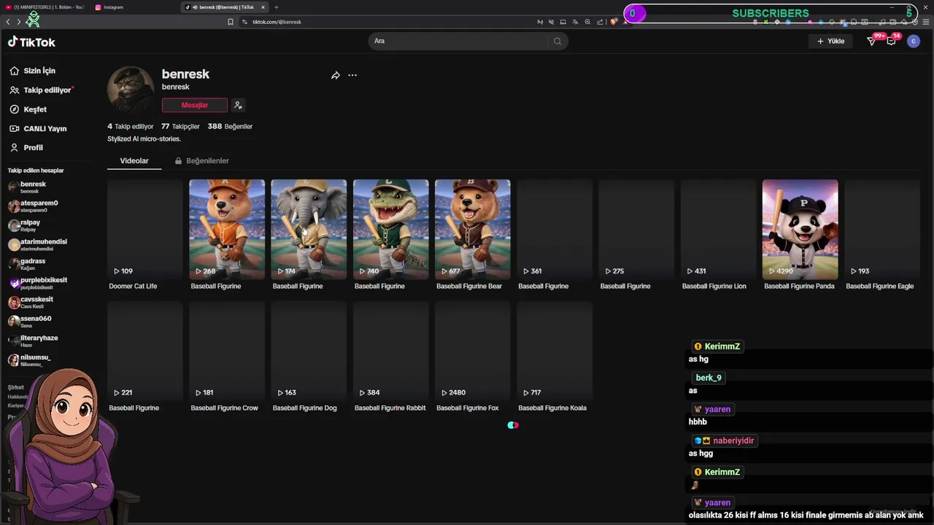Go forward in browser history
This screenshot has width=934, height=525.
click(19, 22)
